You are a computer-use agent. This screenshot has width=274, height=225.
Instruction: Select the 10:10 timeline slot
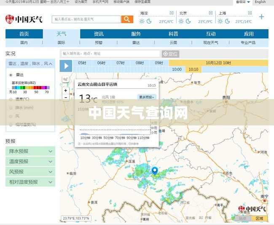pos(193,70)
